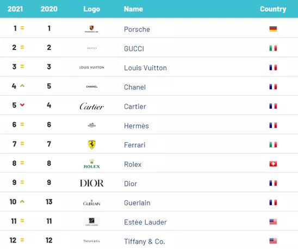
Task: Click the Porsche crest logo
Action: coord(91,29)
